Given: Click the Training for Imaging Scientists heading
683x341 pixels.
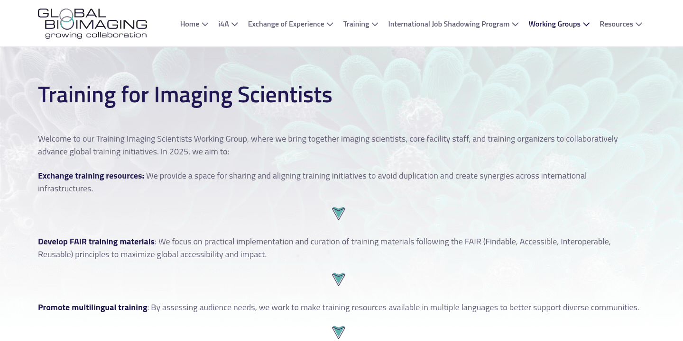Looking at the screenshot, I should [x=185, y=94].
